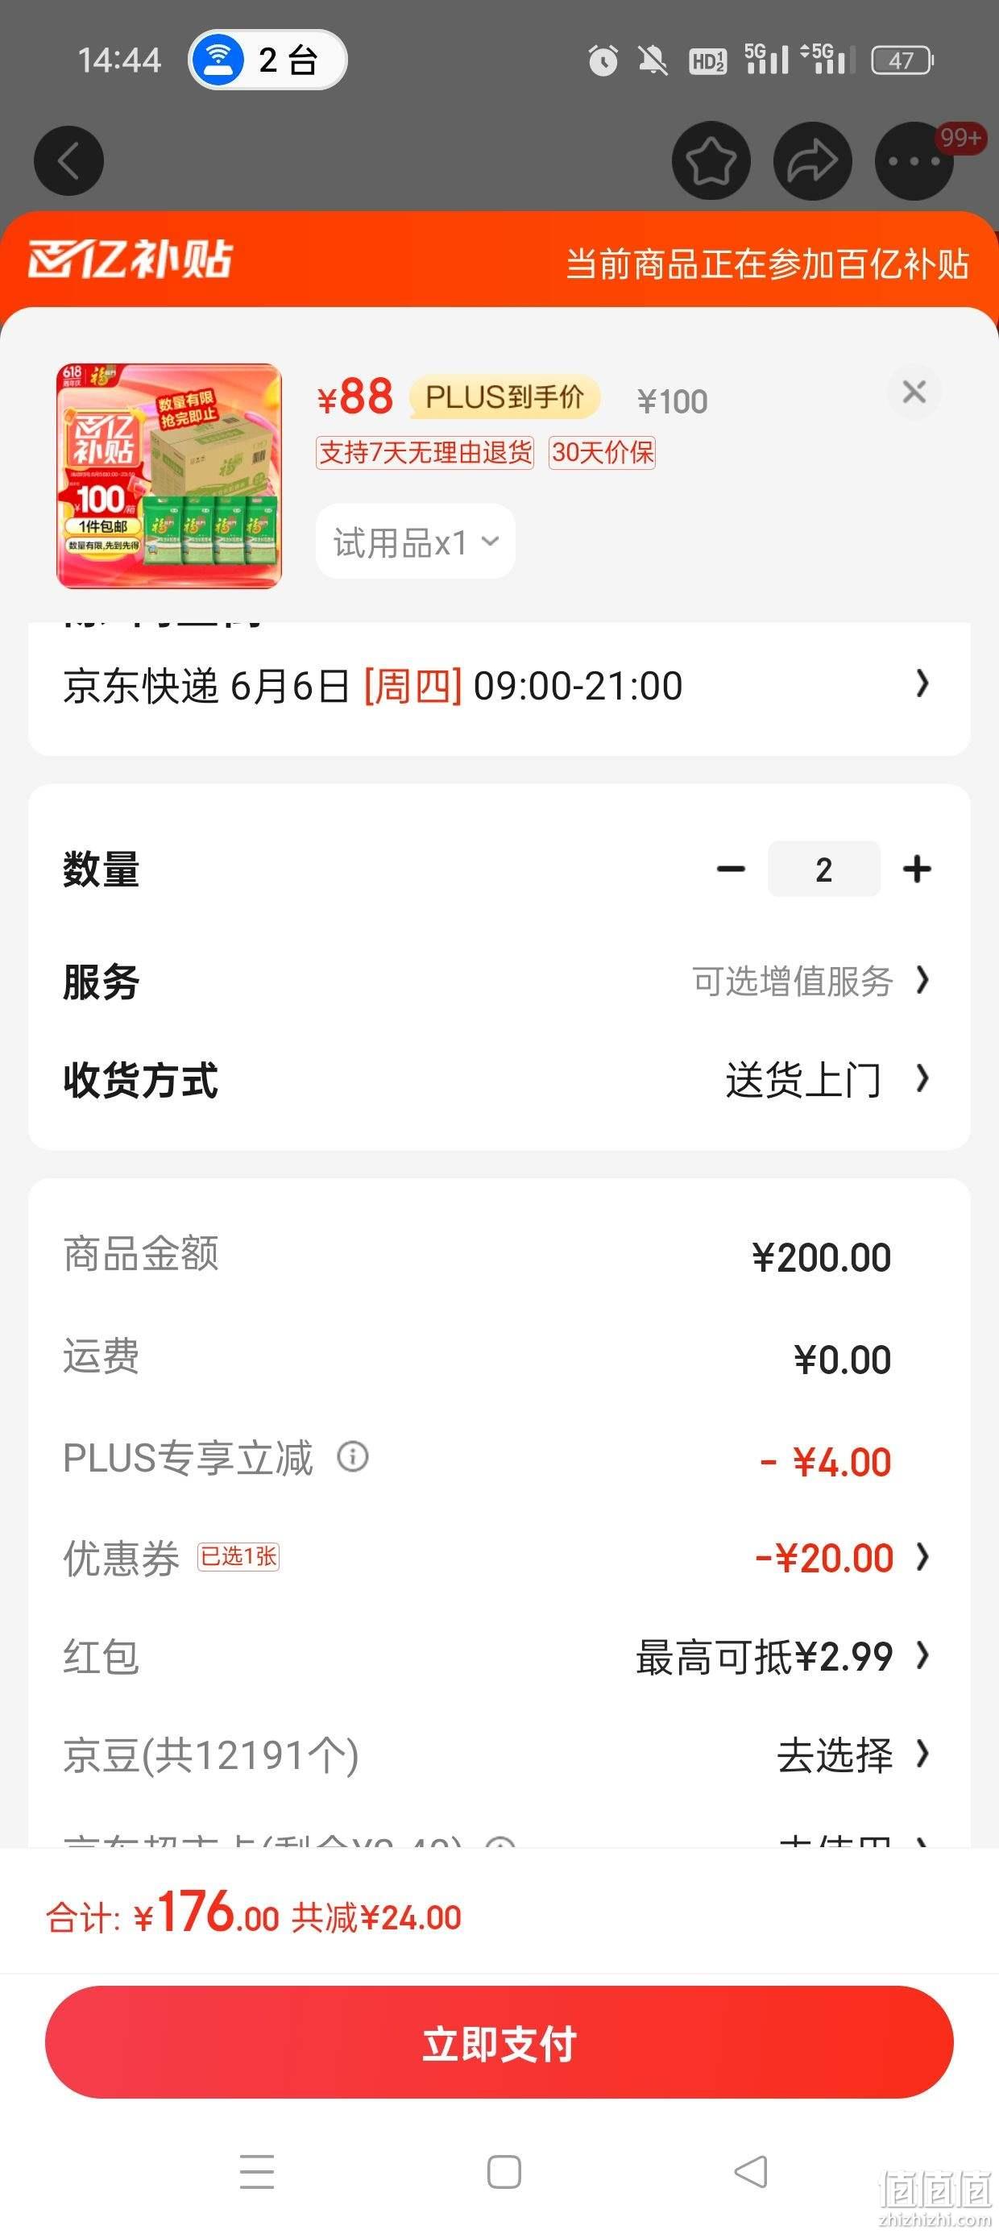
Task: Increase quantity with plus button
Action: coord(917,869)
